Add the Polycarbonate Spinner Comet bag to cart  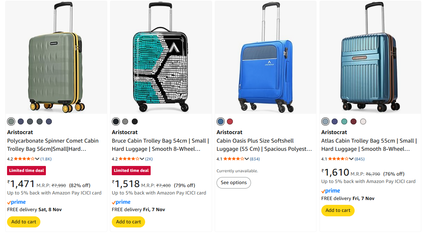pos(24,222)
